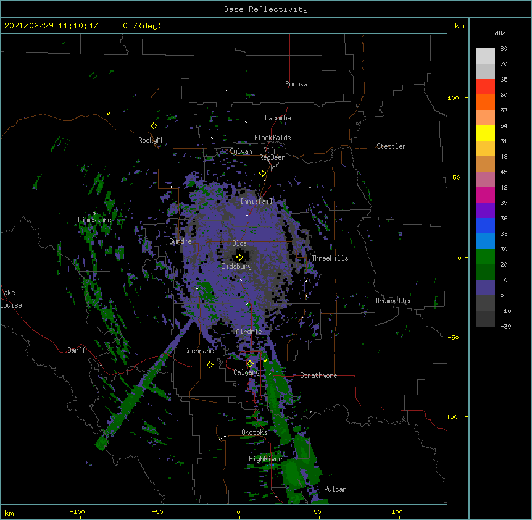Click the km unit label at bottom left
The image size is (532, 520).
(x=9, y=513)
